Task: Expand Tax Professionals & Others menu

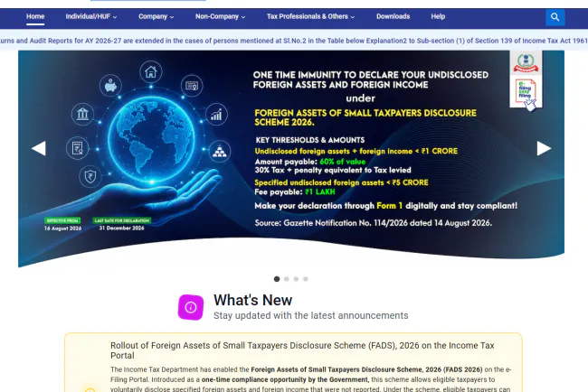Action: (310, 16)
